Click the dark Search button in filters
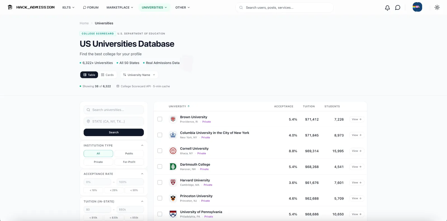This screenshot has width=447, height=221. pos(114,132)
